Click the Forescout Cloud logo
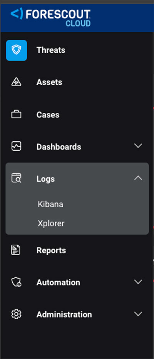 coord(51,17)
